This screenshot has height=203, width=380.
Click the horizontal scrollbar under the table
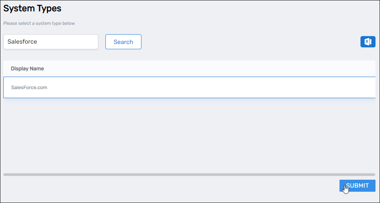click(x=189, y=174)
